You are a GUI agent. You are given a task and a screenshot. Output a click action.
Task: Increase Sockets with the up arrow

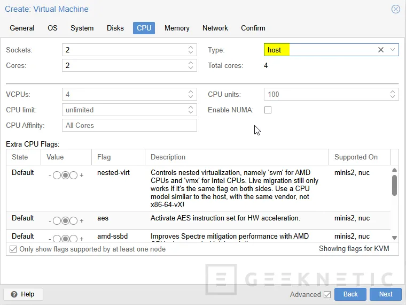[191, 47]
